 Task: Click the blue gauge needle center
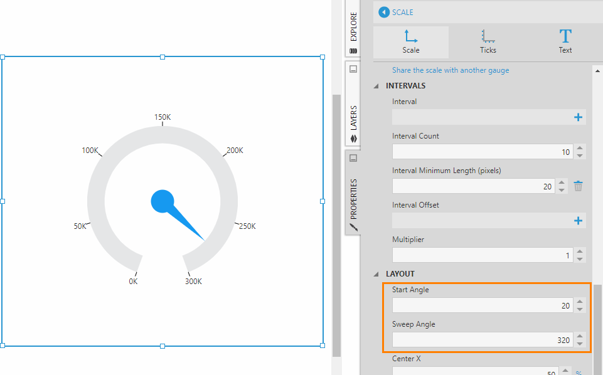click(x=163, y=201)
